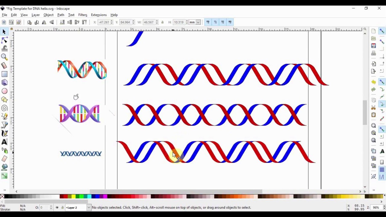Select the Pencil freehand tool
The width and height of the screenshot is (386, 217).
(4, 116)
